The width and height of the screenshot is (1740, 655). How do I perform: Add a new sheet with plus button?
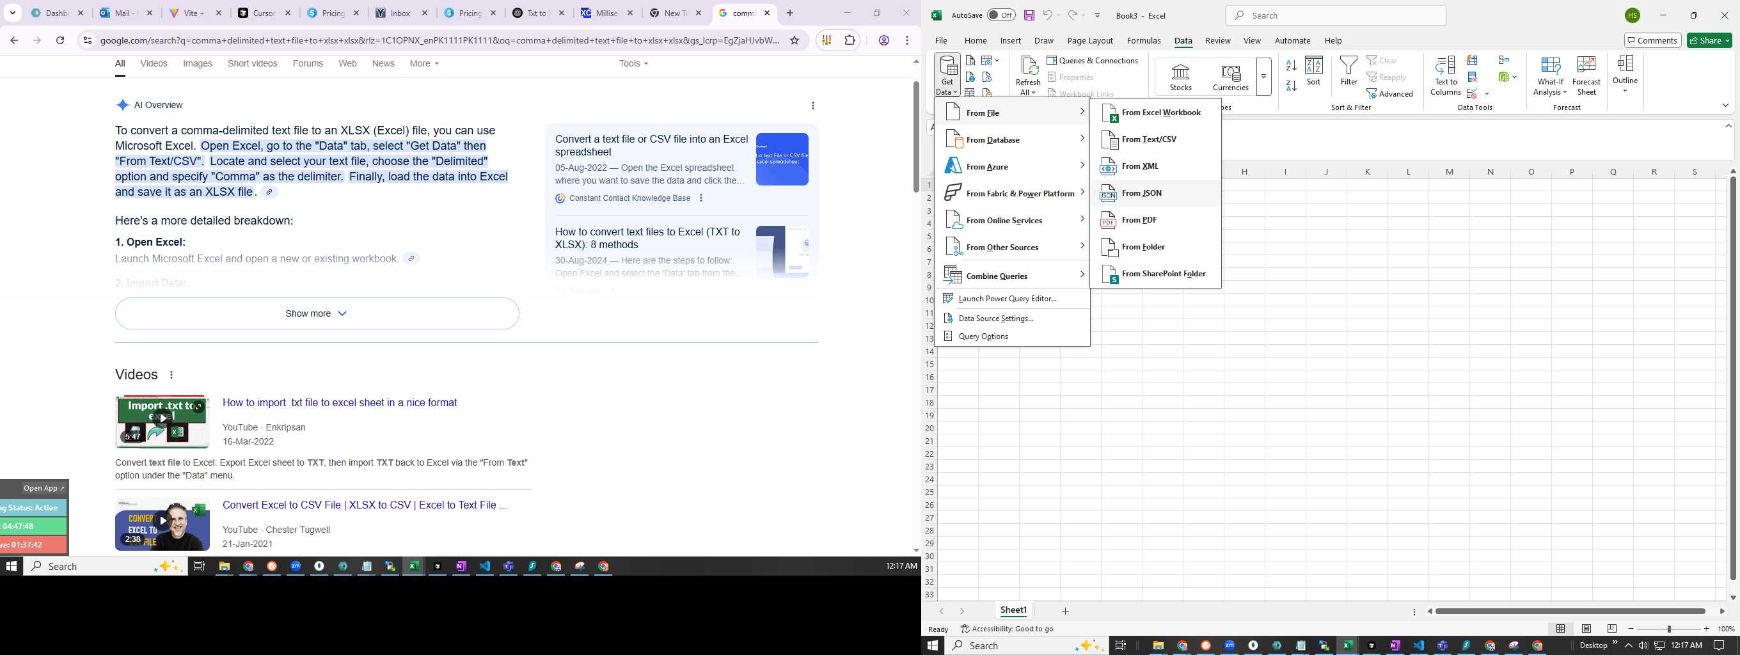point(1065,611)
